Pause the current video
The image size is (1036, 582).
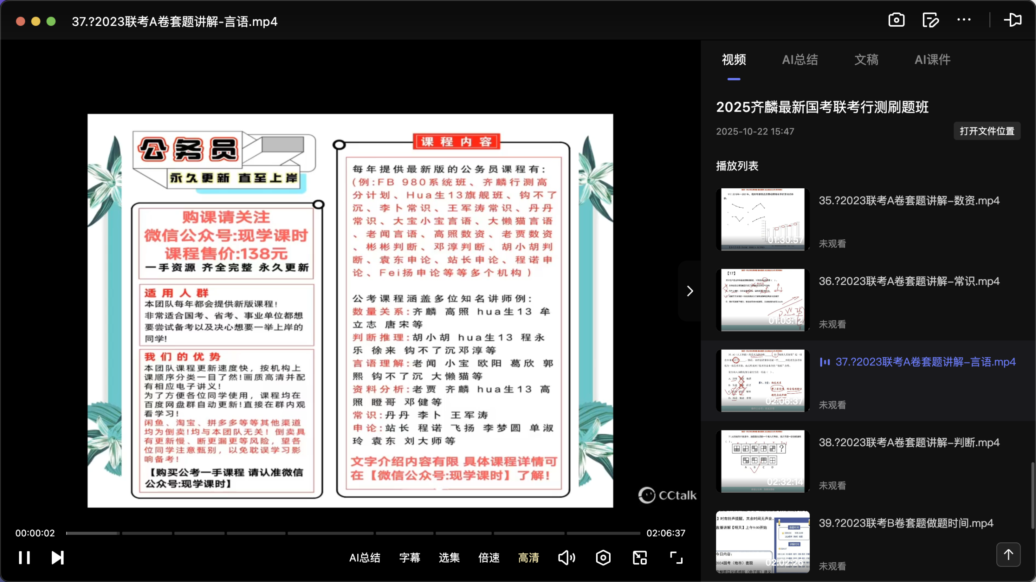pos(24,557)
